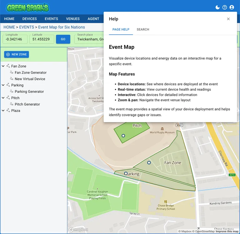Open the user account profile icon

(232, 7)
